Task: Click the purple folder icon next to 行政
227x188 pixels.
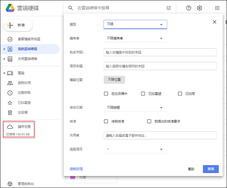Action: point(73,177)
